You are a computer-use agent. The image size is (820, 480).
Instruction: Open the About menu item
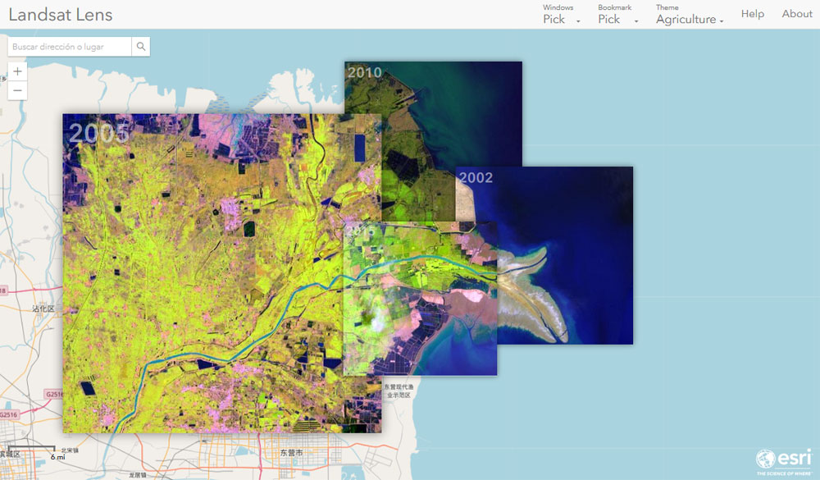797,14
